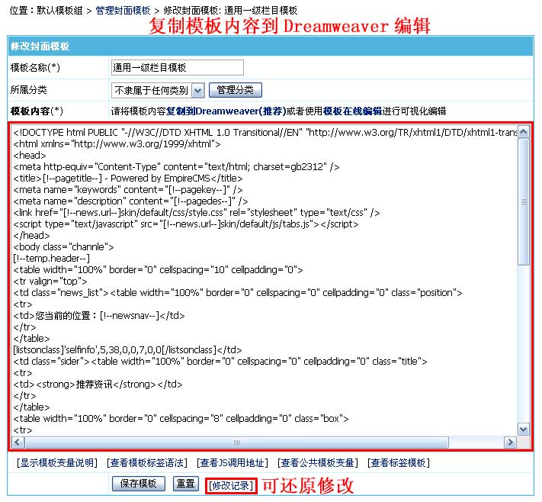The image size is (542, 502).
Task: Open the 模板在线编辑 visual editor link
Action: [352, 111]
